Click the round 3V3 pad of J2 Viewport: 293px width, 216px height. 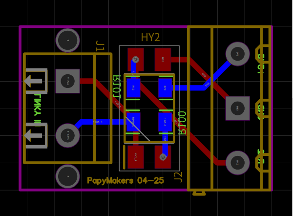[x=237, y=54]
